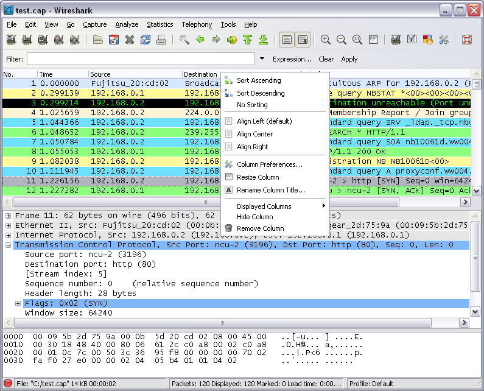
Task: Click the help lifebuoy icon
Action: [467, 40]
